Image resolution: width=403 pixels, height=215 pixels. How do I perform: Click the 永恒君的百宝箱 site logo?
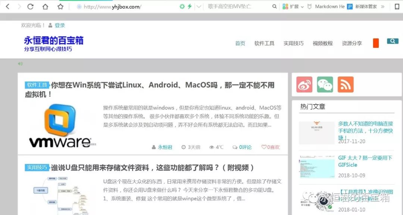tap(53, 43)
